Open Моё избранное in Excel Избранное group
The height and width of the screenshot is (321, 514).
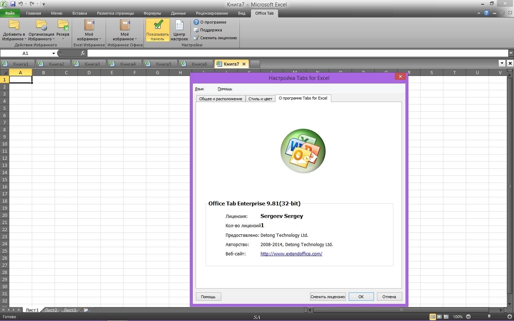click(x=89, y=30)
